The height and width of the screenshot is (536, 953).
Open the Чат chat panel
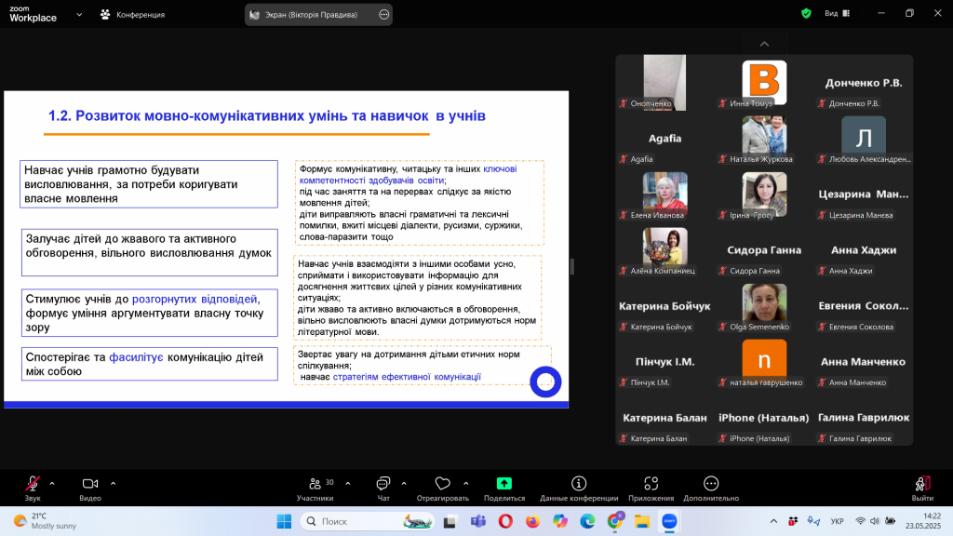383,488
